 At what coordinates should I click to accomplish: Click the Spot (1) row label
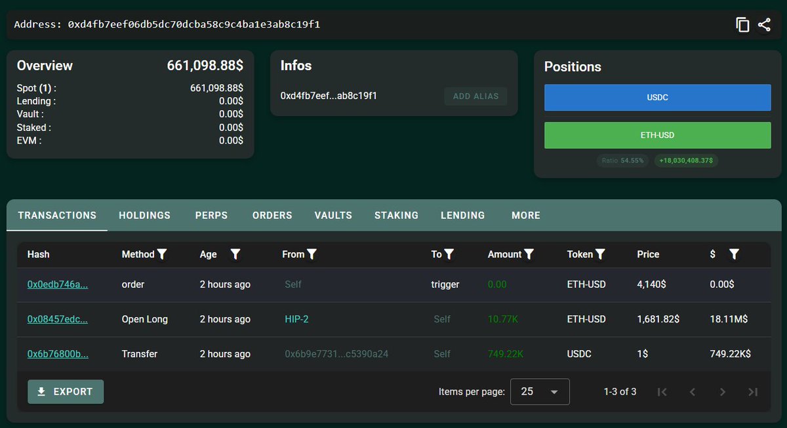pyautogui.click(x=36, y=88)
